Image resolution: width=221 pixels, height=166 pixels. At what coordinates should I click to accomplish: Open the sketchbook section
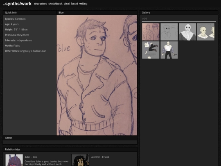[55, 4]
